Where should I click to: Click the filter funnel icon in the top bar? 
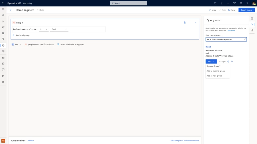pyautogui.click(x=234, y=3)
